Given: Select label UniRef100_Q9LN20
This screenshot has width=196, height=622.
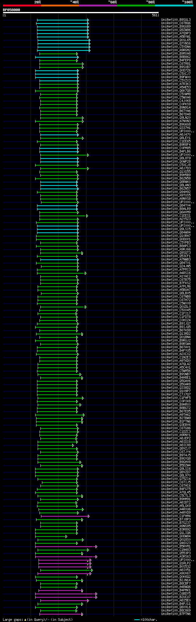Looking at the screenshot, I should point(176,118).
